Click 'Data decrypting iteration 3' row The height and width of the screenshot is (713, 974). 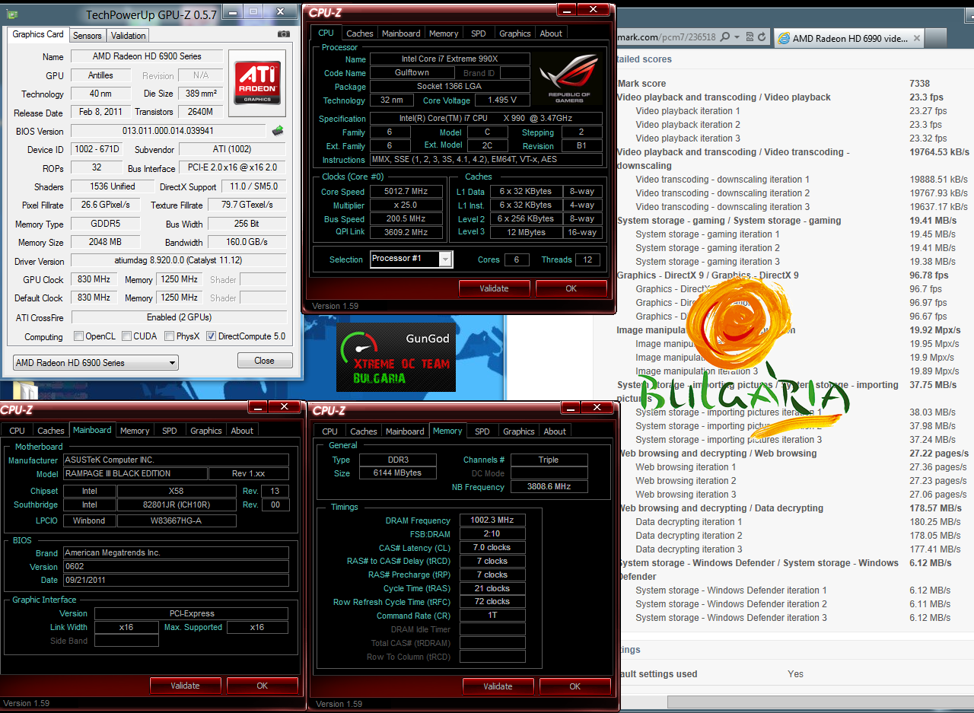(791, 549)
